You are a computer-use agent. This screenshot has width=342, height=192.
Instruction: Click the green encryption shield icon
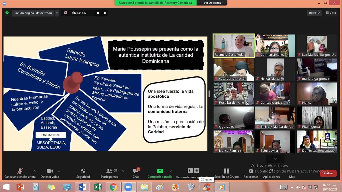coord(7,13)
